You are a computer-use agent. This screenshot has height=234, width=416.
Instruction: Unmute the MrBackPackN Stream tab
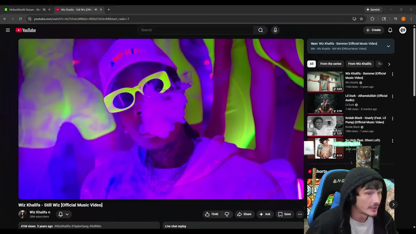pos(44,9)
